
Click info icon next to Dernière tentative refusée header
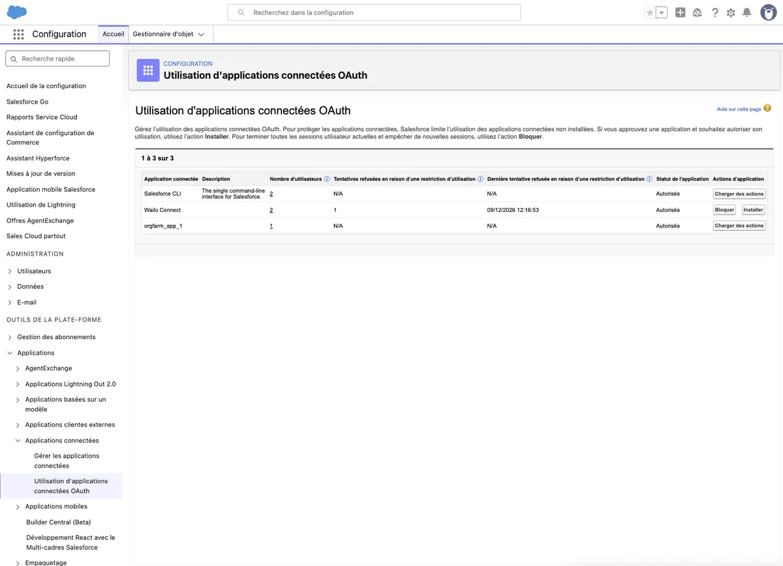[649, 179]
